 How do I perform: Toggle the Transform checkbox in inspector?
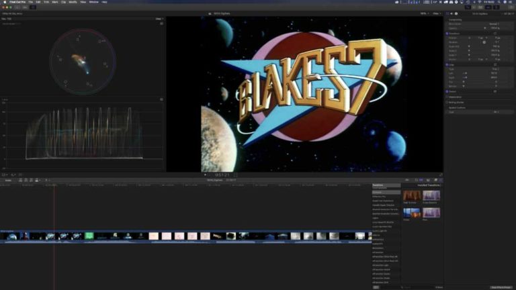point(447,34)
